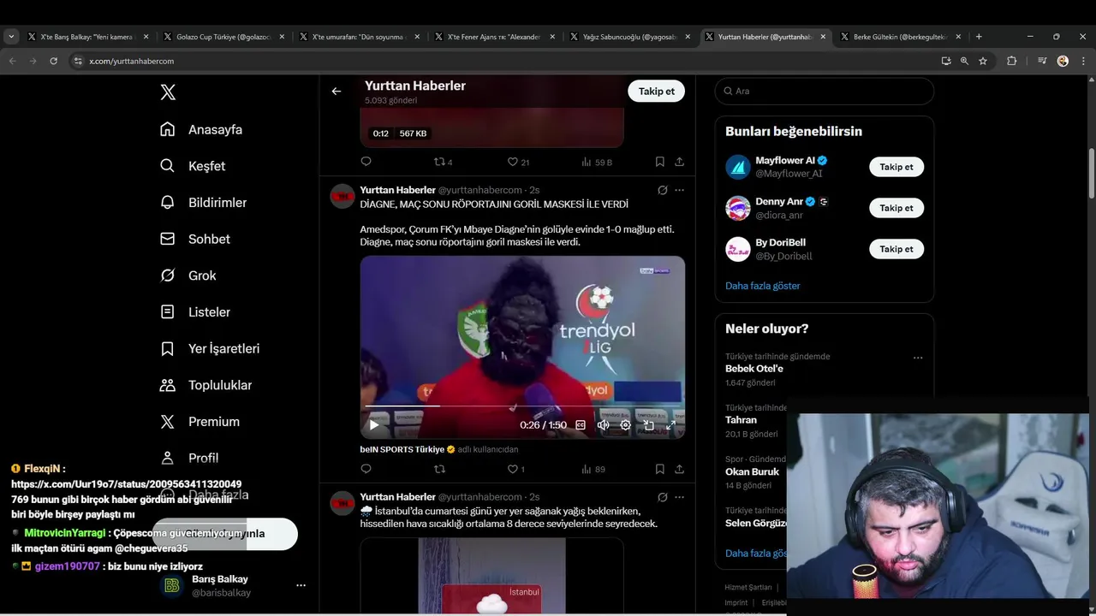1096x616 pixels.
Task: Enter video fullscreen mode
Action: 670,424
